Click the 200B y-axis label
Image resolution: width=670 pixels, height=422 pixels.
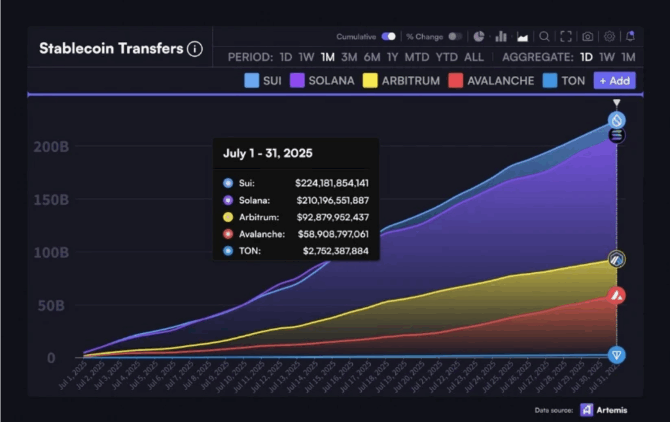click(51, 147)
